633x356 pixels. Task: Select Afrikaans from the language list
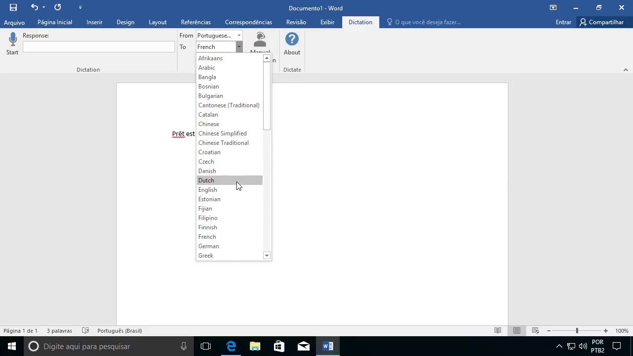229,58
